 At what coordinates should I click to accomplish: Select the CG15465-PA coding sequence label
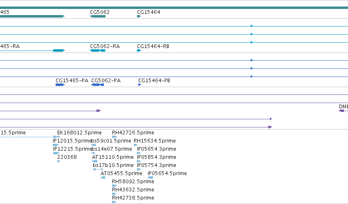(72, 81)
